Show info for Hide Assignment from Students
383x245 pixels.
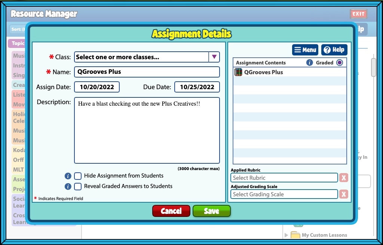(x=68, y=176)
